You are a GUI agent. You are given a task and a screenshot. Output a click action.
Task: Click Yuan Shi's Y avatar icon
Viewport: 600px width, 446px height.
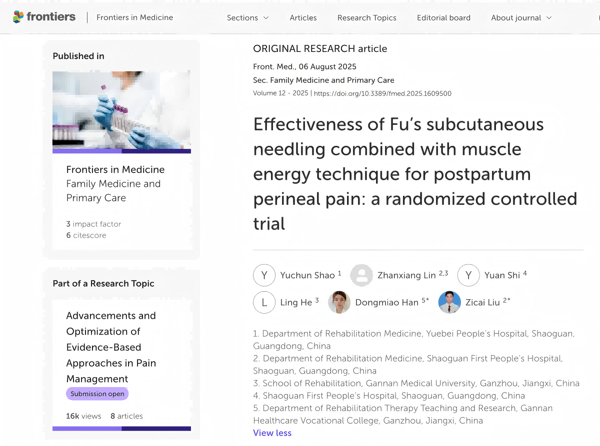468,275
